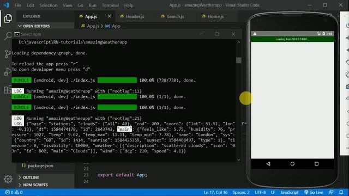Close the App.js editor tab
Screen dimensions: 349x196
(109, 16)
